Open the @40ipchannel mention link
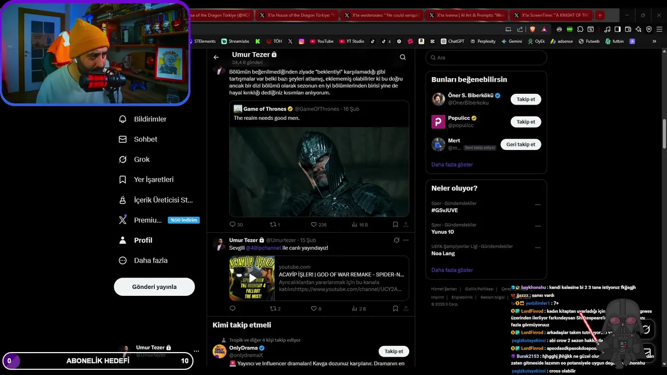Image resolution: width=667 pixels, height=375 pixels. tap(263, 248)
